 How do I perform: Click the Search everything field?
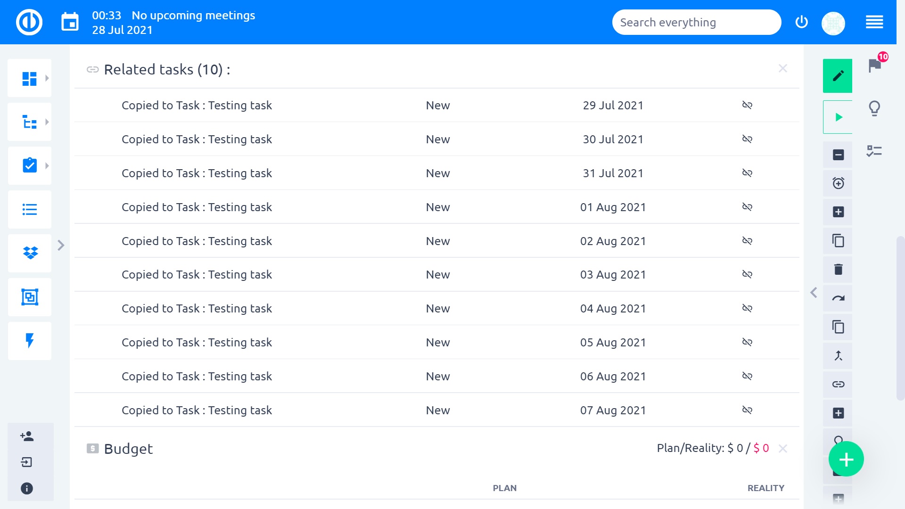pyautogui.click(x=696, y=22)
